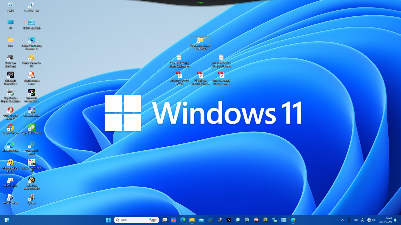This screenshot has width=401, height=225.
Task: Open network and volume quick settings
Action: (371, 220)
